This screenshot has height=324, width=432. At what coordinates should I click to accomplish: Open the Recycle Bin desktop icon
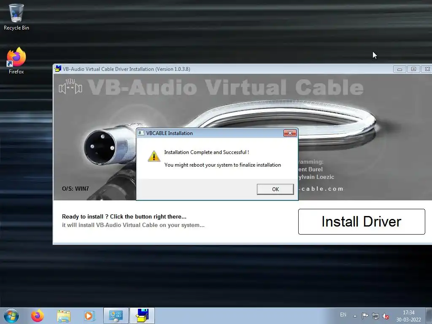point(16,17)
